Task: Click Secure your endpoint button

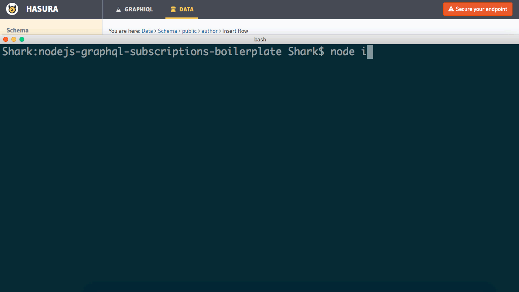Action: tap(478, 9)
